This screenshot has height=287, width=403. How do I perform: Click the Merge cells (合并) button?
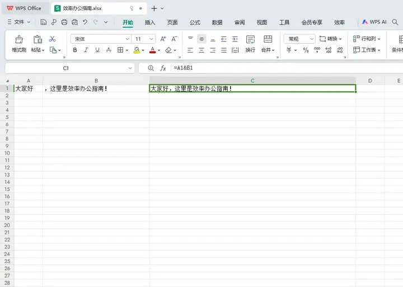[x=268, y=44]
